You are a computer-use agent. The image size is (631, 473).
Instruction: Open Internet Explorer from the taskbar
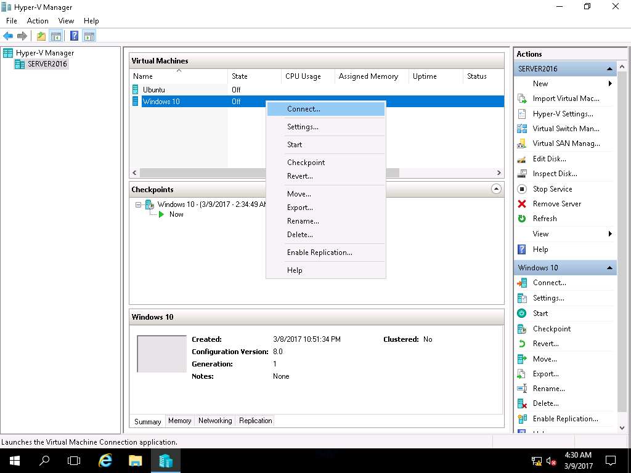(105, 461)
